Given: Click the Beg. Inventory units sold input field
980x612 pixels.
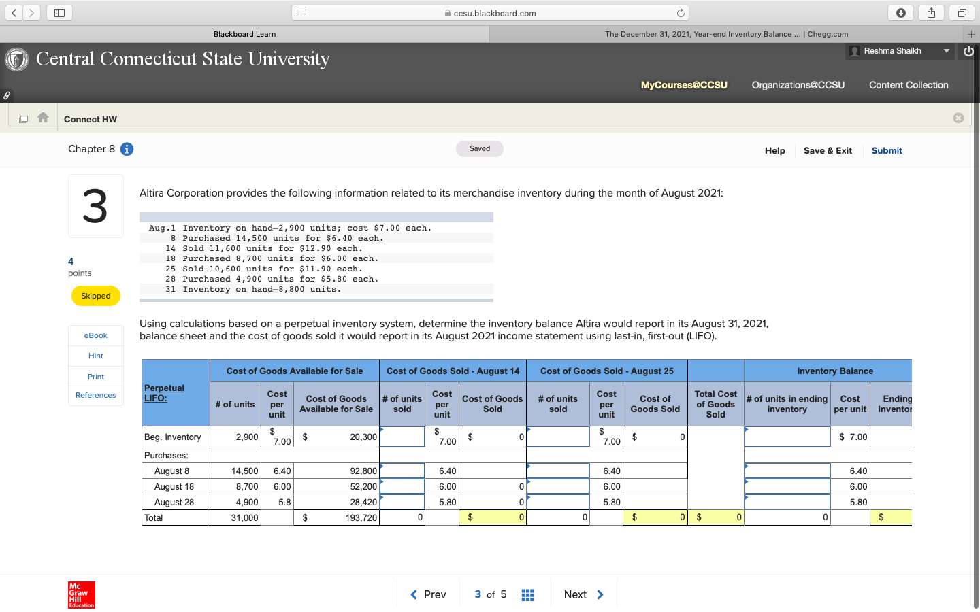Looking at the screenshot, I should [402, 436].
